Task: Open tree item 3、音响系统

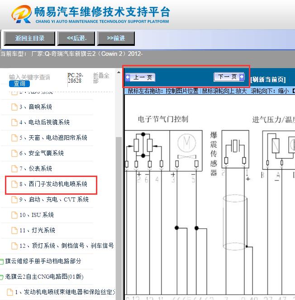Action: click(x=36, y=107)
